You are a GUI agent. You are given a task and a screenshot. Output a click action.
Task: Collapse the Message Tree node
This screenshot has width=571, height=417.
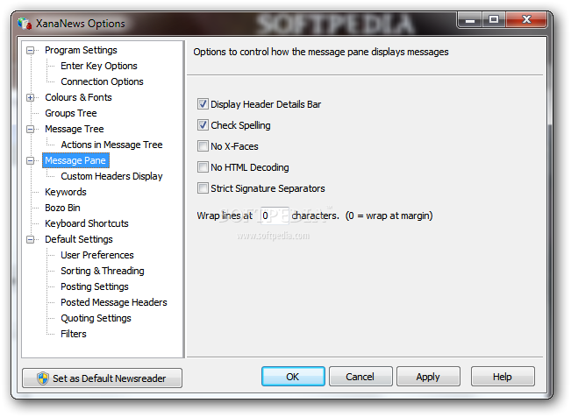(31, 129)
